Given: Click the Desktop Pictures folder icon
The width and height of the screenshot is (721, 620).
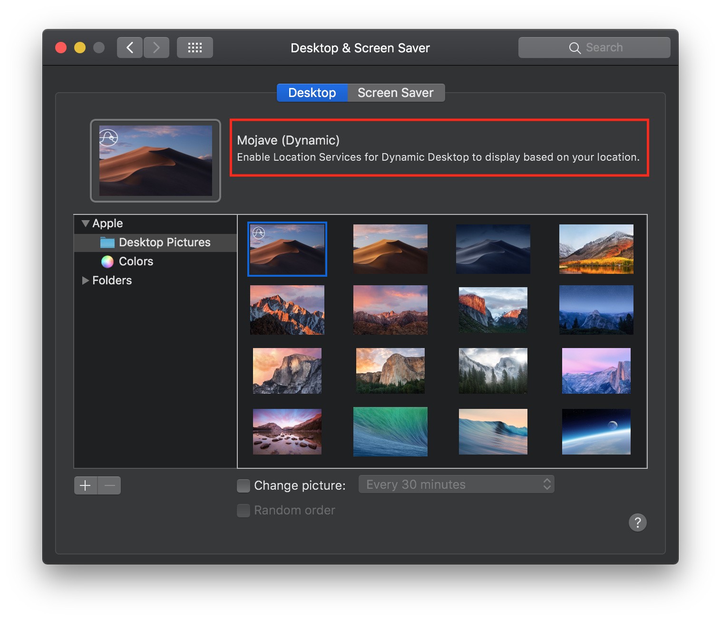Looking at the screenshot, I should pyautogui.click(x=107, y=242).
